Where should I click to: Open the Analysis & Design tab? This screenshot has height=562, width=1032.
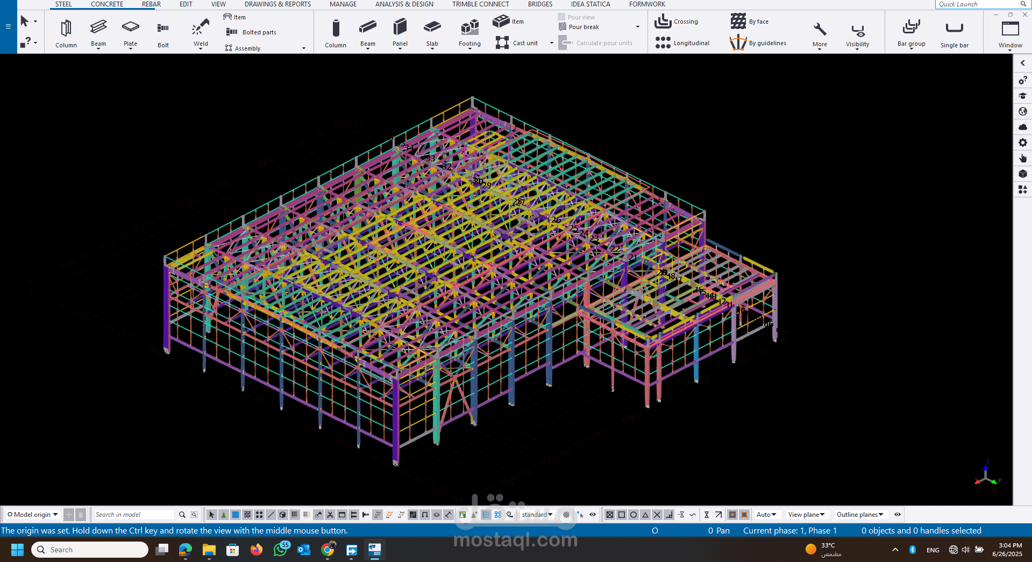[x=404, y=4]
